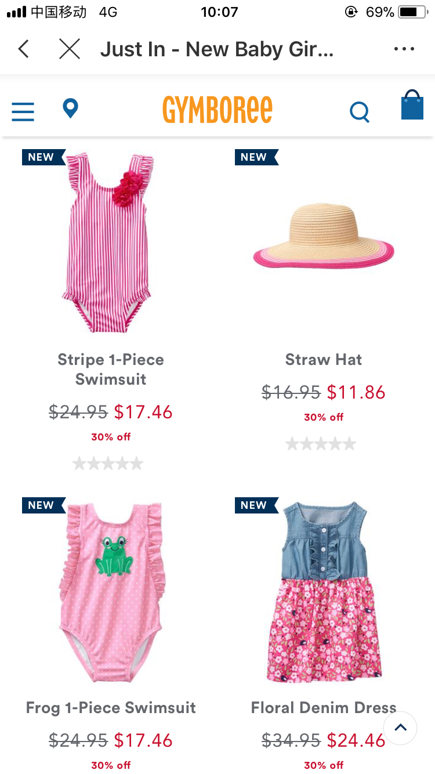Image resolution: width=435 pixels, height=774 pixels.
Task: Tap the Gymboree logo
Action: pos(217,110)
